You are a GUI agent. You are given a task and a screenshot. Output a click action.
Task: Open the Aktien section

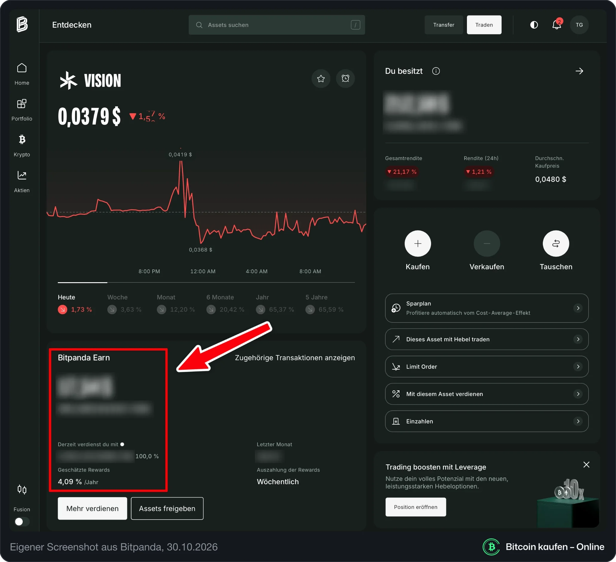tap(22, 182)
